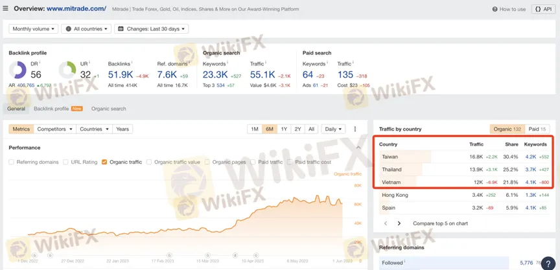Open the help question mark bubble
Image resolution: width=560 pixels, height=270 pixels.
coord(548,264)
